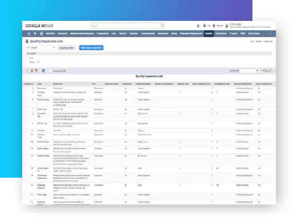Click the Print icon above the list
The height and width of the screenshot is (219, 295).
pos(43,71)
